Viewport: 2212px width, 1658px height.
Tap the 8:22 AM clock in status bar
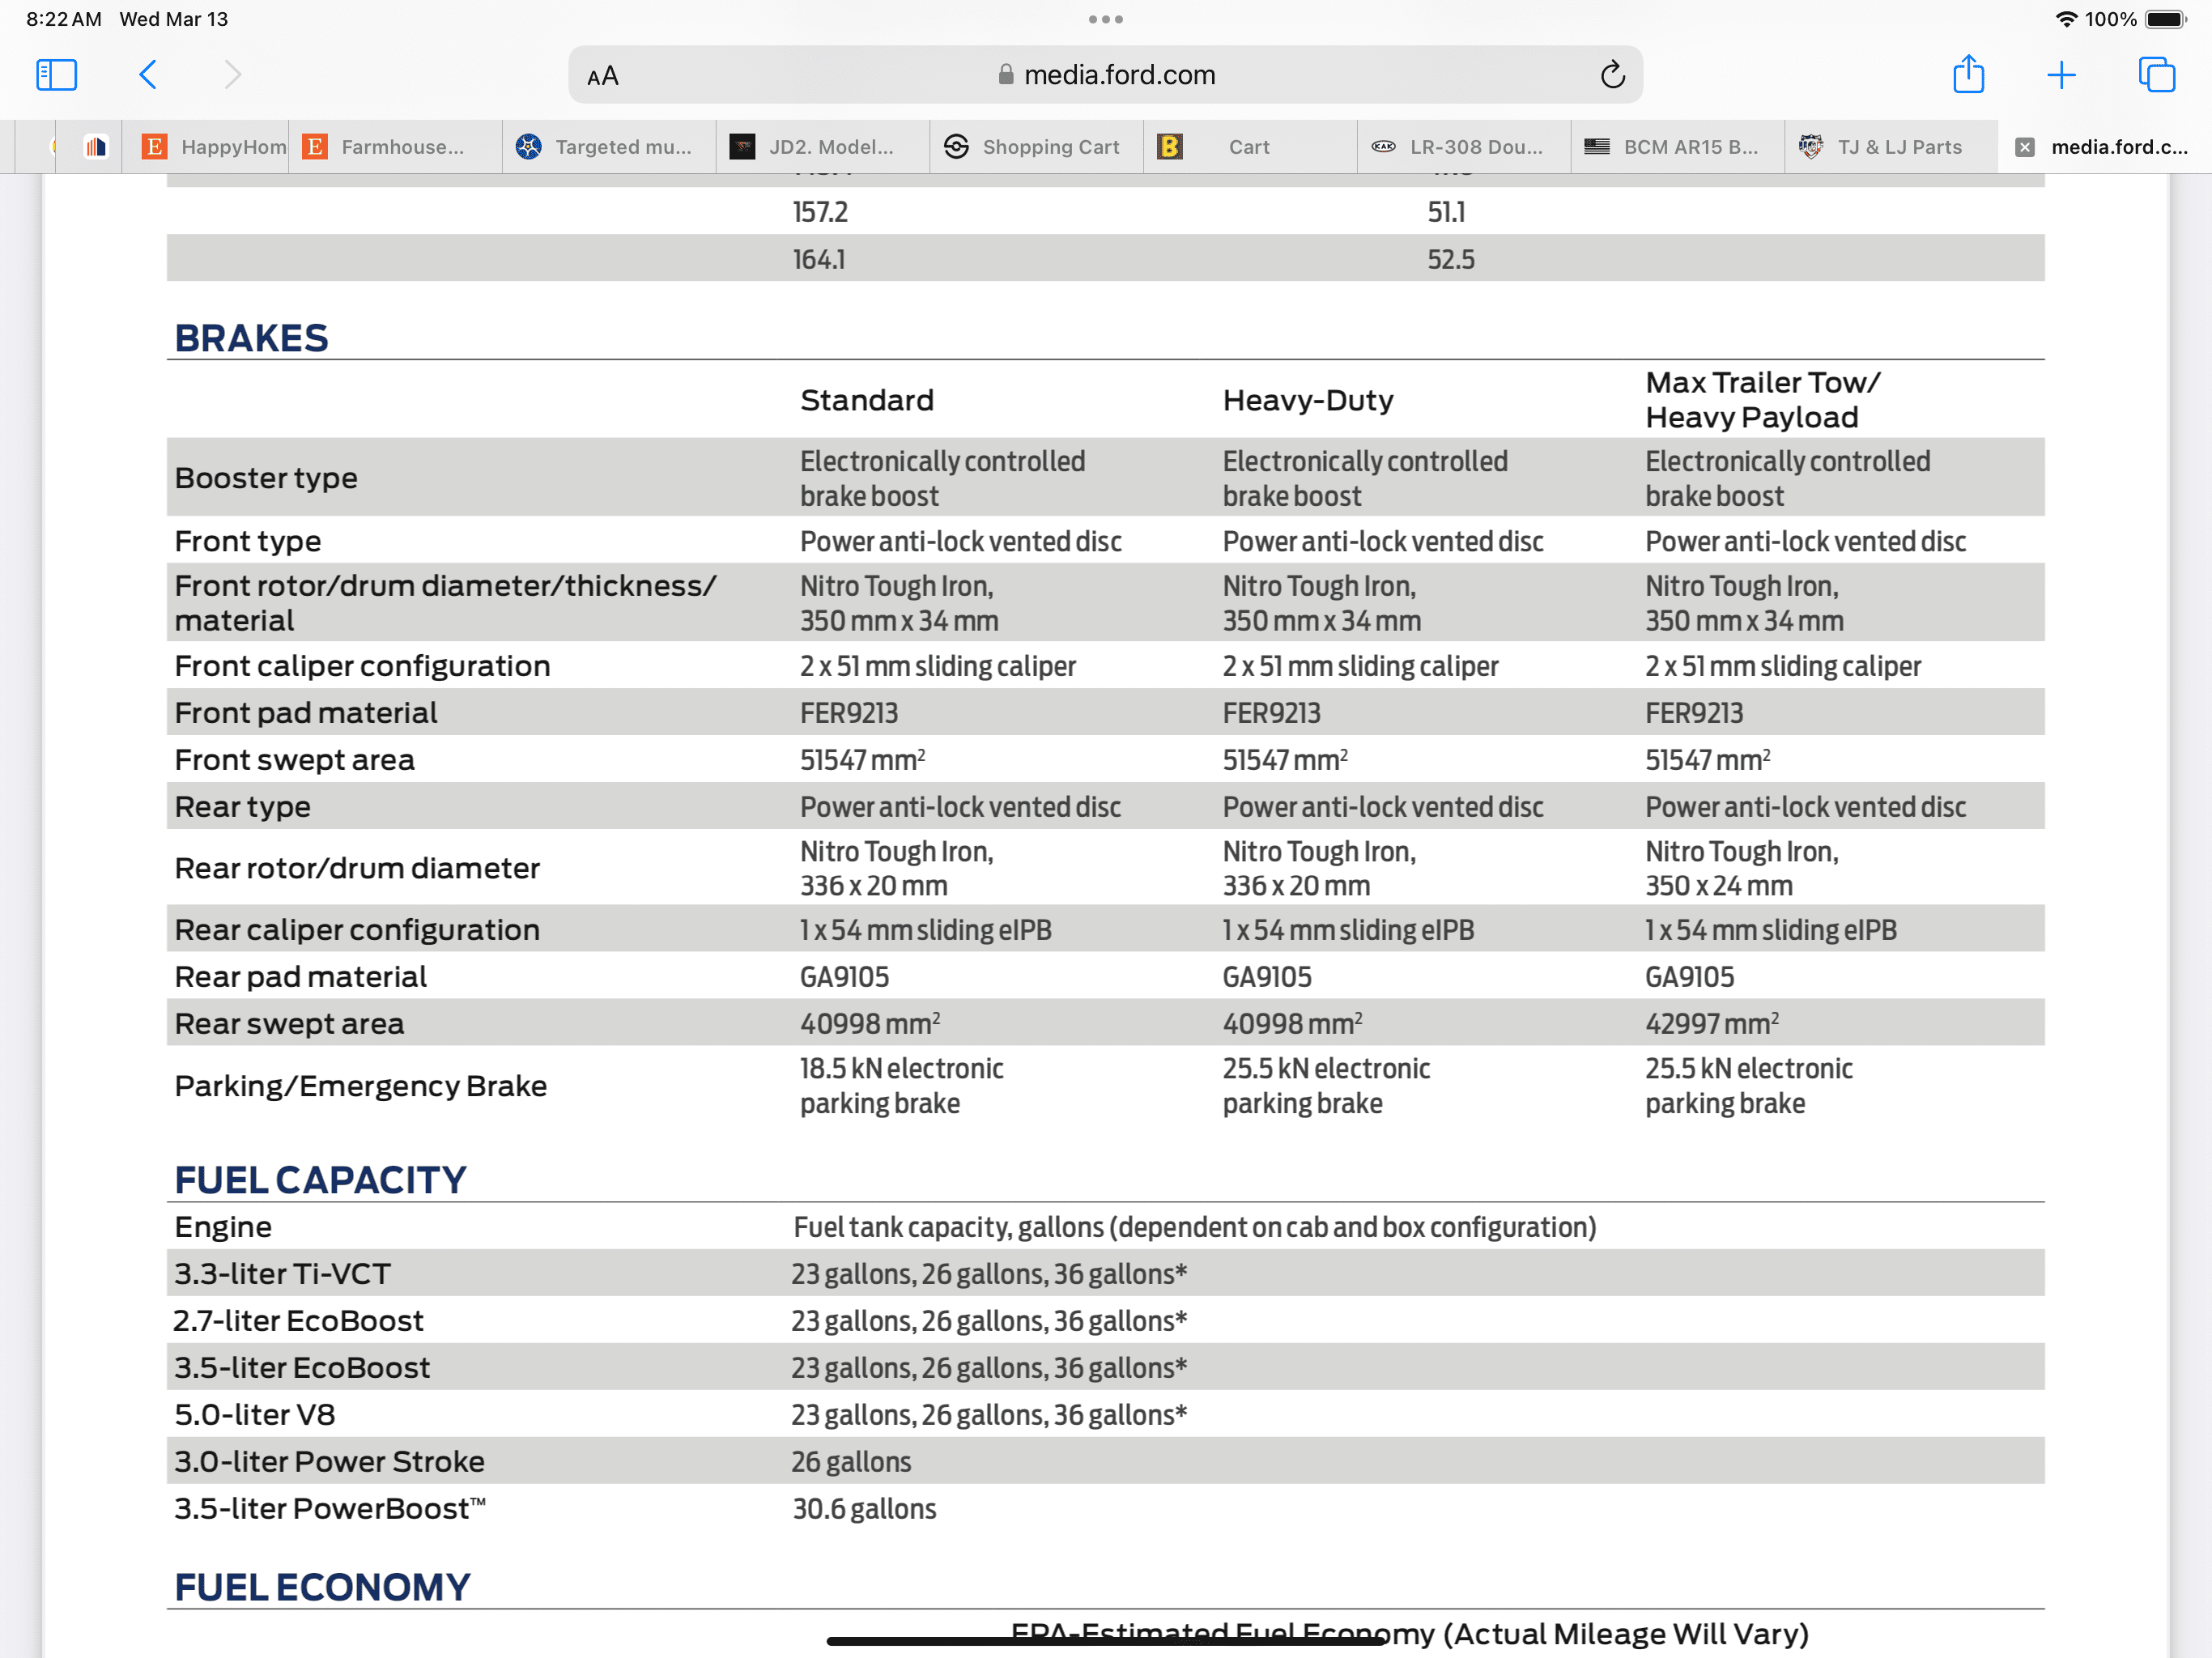[64, 19]
